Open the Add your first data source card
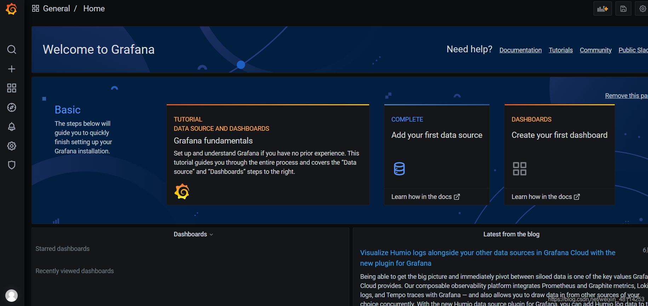This screenshot has height=306, width=648. tap(437, 155)
